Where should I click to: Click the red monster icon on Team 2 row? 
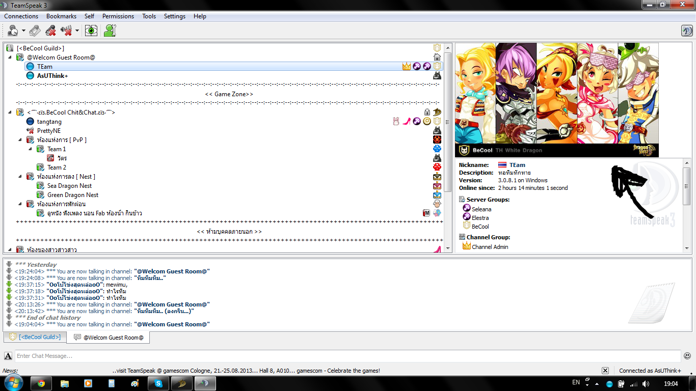(437, 167)
